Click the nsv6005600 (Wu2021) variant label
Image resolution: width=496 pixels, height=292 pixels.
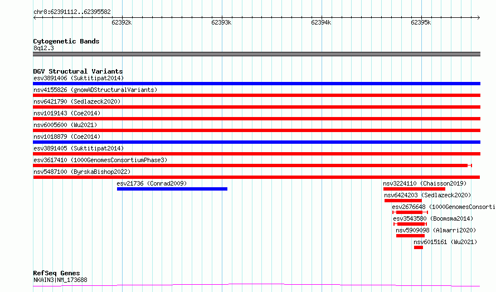point(65,125)
